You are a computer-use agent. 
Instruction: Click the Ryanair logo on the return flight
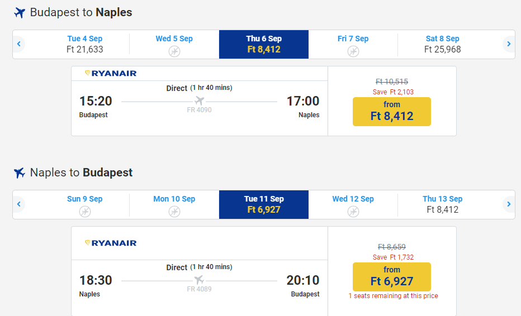tap(111, 243)
